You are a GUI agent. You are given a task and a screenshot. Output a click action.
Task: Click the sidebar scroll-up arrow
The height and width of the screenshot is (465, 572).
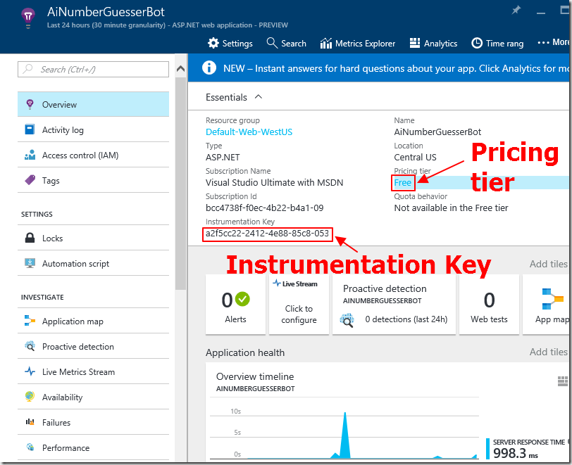180,68
